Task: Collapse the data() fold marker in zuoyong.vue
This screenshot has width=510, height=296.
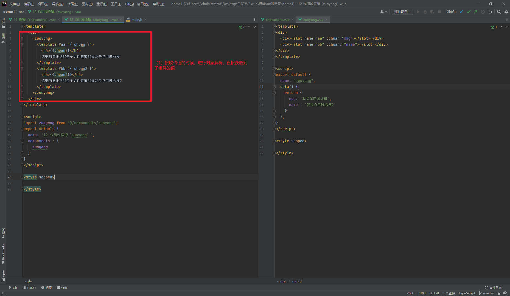Action: tap(274, 87)
